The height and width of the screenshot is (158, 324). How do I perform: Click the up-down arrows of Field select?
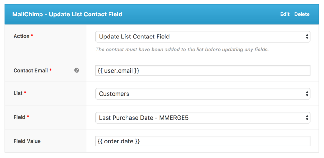pyautogui.click(x=307, y=118)
